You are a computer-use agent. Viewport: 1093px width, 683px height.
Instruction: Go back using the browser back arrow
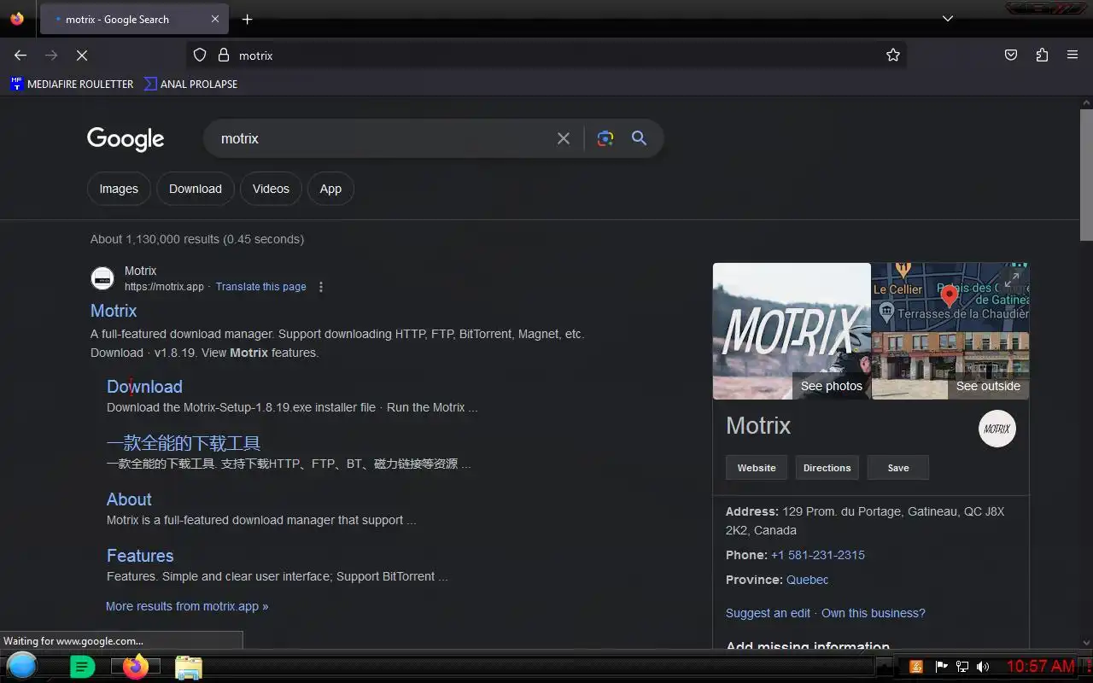[x=20, y=55]
